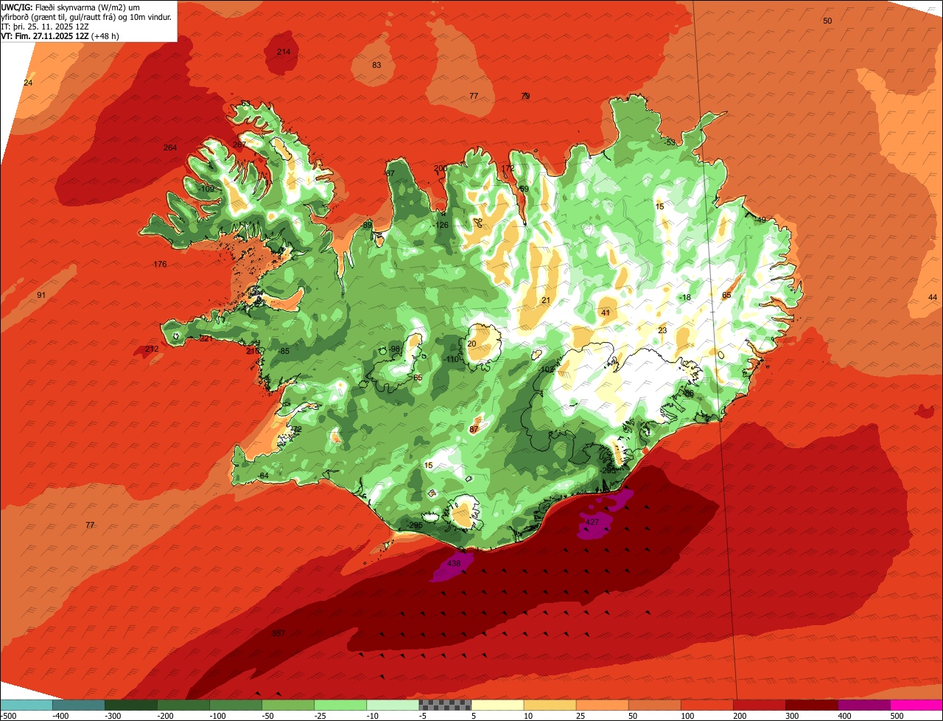Select the 91 value in the western sea

point(41,295)
